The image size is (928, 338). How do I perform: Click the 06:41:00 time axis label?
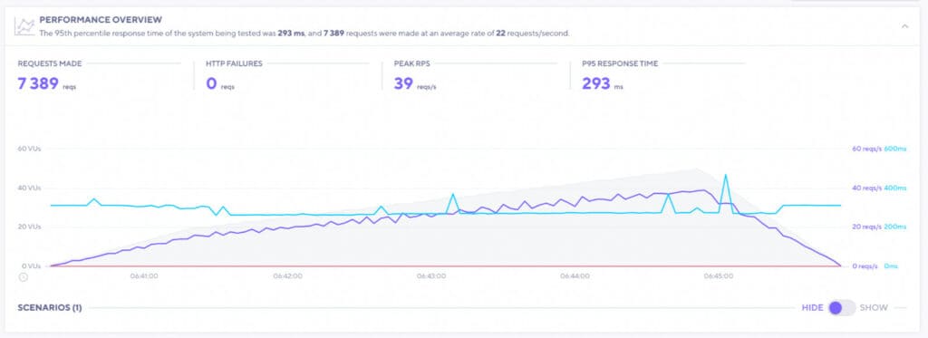coord(144,275)
